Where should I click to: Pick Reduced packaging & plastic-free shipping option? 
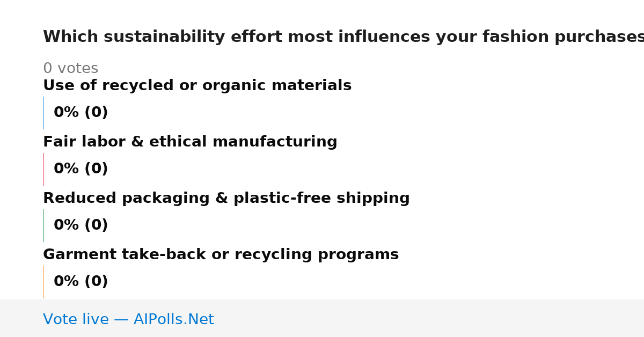[226, 199]
